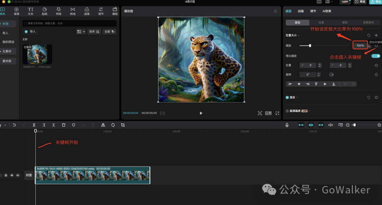Click the 导入 import button
The height and width of the screenshot is (205, 382).
pyautogui.click(x=30, y=32)
